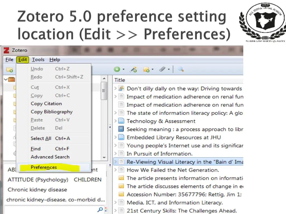Expand the Re-Viewing Visual Literacy item
This screenshot has height=214, width=286.
click(115, 162)
